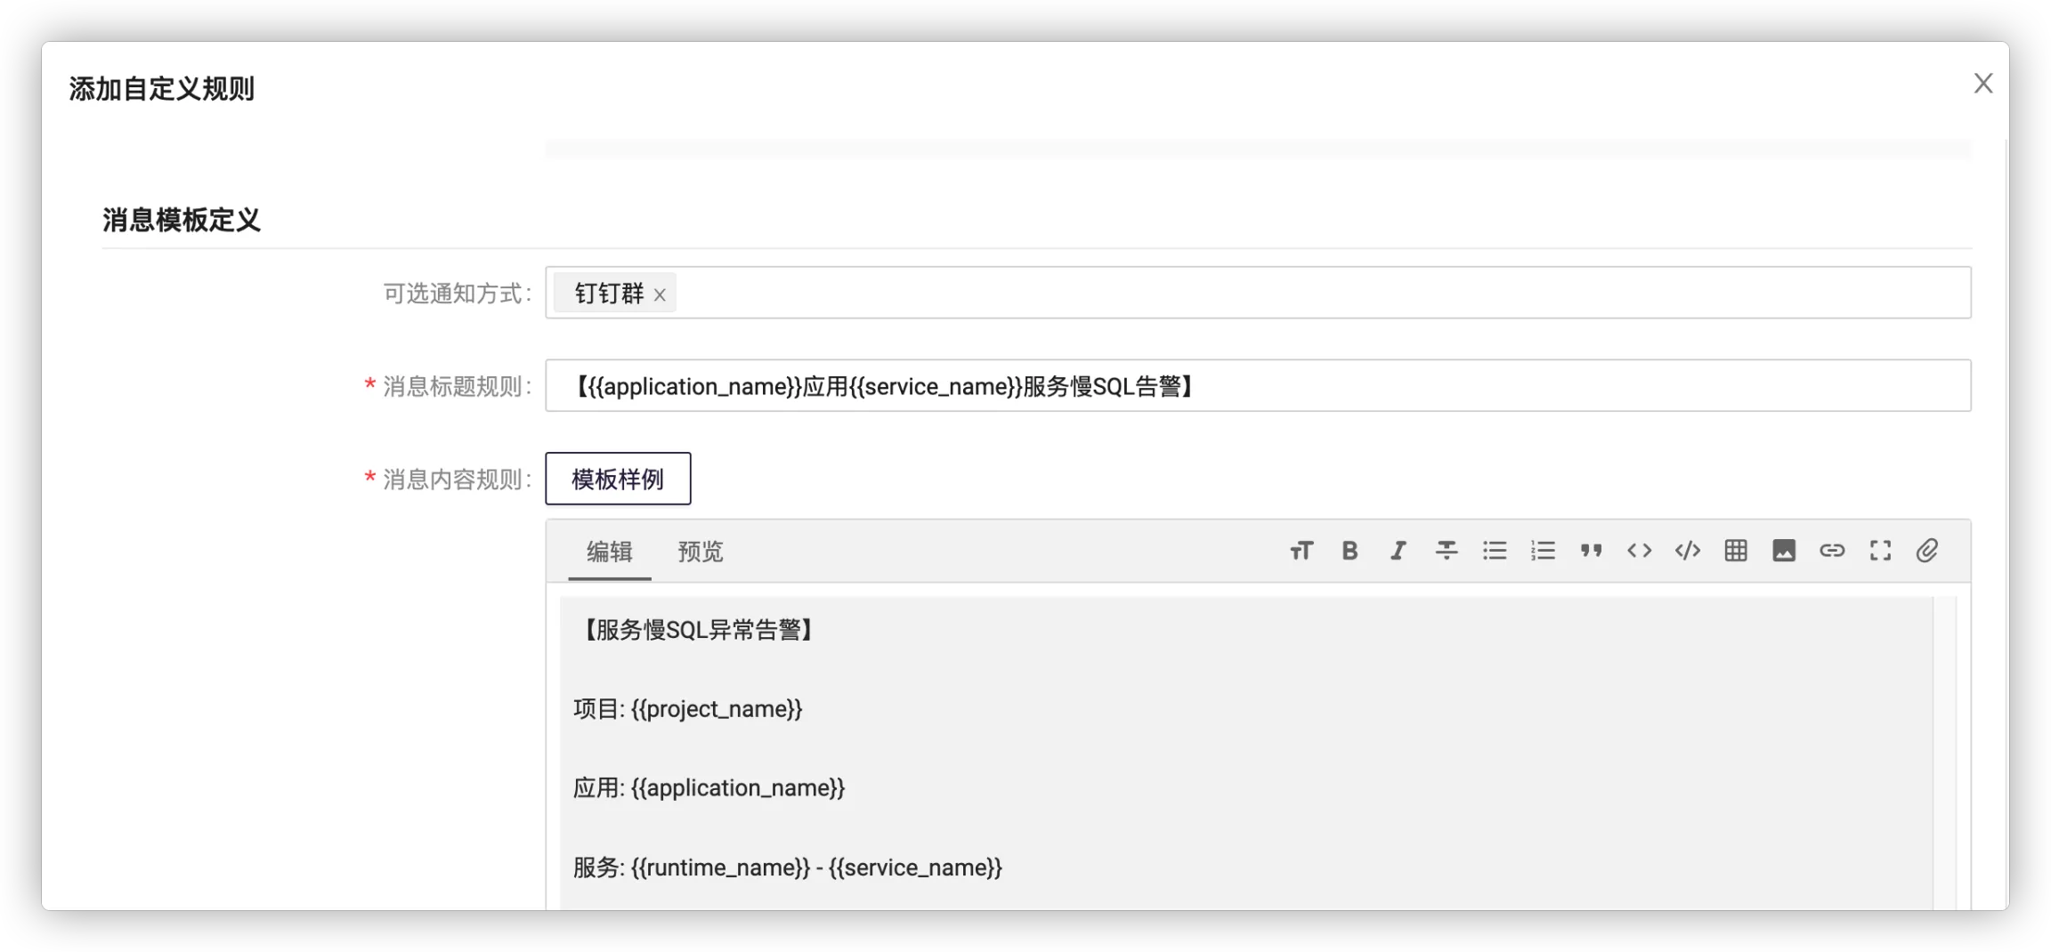Open the 可选通知方式 selection dropdown
Viewport: 2051px width, 952px height.
click(1317, 293)
